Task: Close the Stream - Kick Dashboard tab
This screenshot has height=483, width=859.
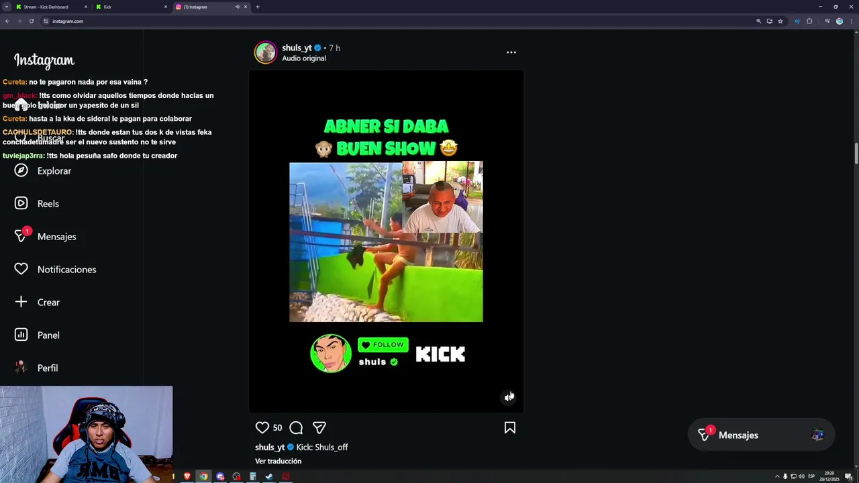Action: point(86,7)
